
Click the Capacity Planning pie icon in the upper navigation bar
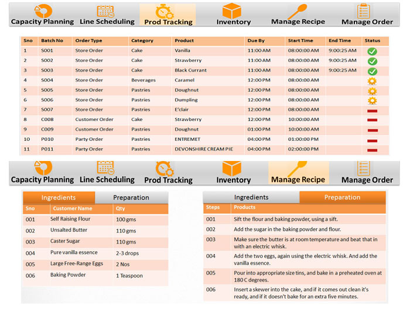coord(43,11)
